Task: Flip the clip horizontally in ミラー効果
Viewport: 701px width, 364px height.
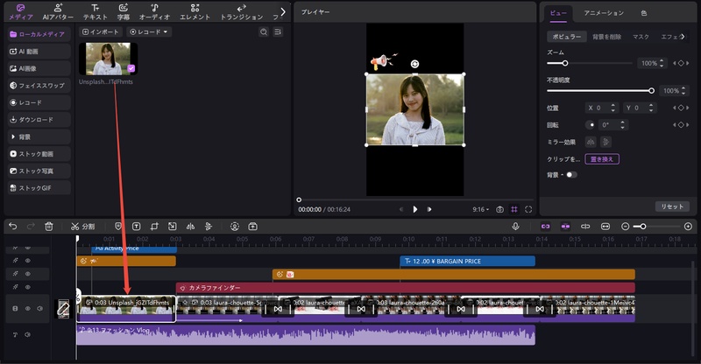Action: click(x=591, y=142)
